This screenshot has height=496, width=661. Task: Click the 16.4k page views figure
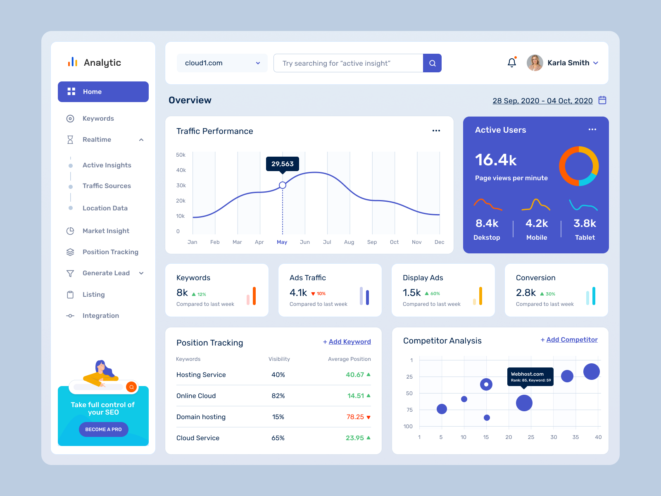coord(496,160)
